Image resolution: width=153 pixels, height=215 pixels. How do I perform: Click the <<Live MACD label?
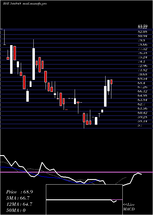129,207
